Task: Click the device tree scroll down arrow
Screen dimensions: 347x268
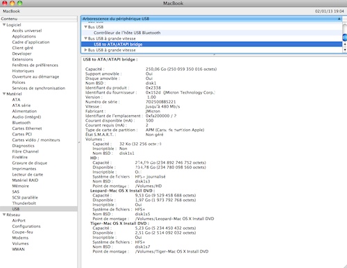Action: tap(345, 49)
